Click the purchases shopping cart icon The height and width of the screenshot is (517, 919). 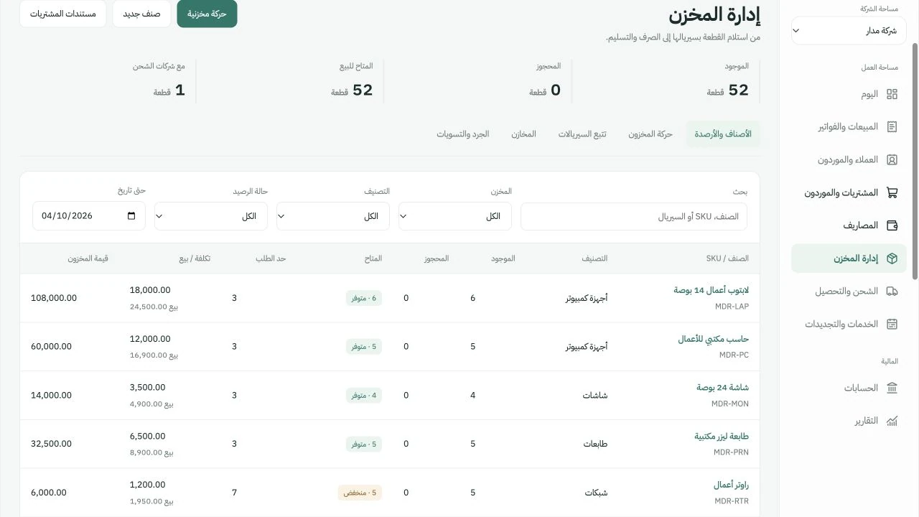(x=892, y=192)
